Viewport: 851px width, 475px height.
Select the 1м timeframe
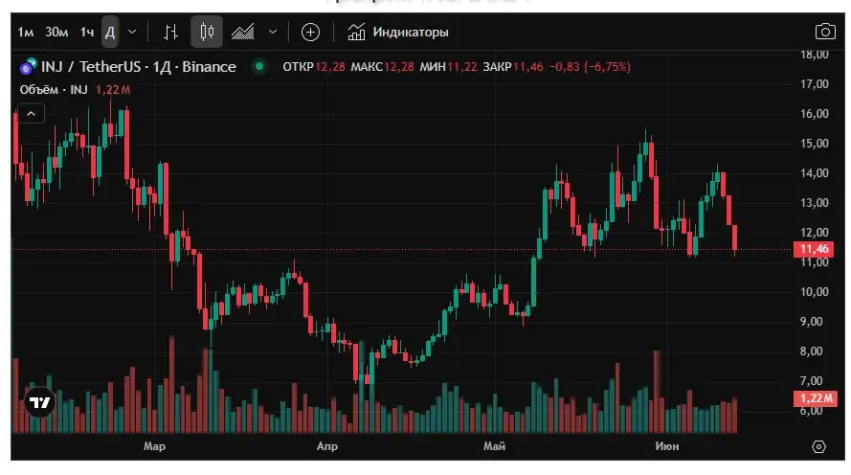26,33
